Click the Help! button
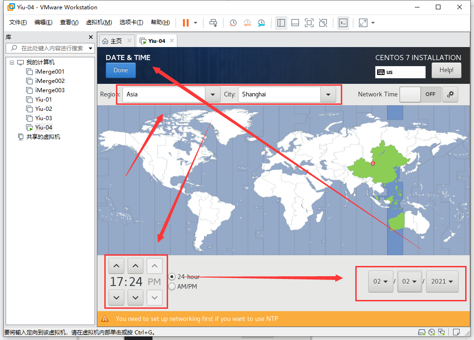The width and height of the screenshot is (474, 340). 446,70
